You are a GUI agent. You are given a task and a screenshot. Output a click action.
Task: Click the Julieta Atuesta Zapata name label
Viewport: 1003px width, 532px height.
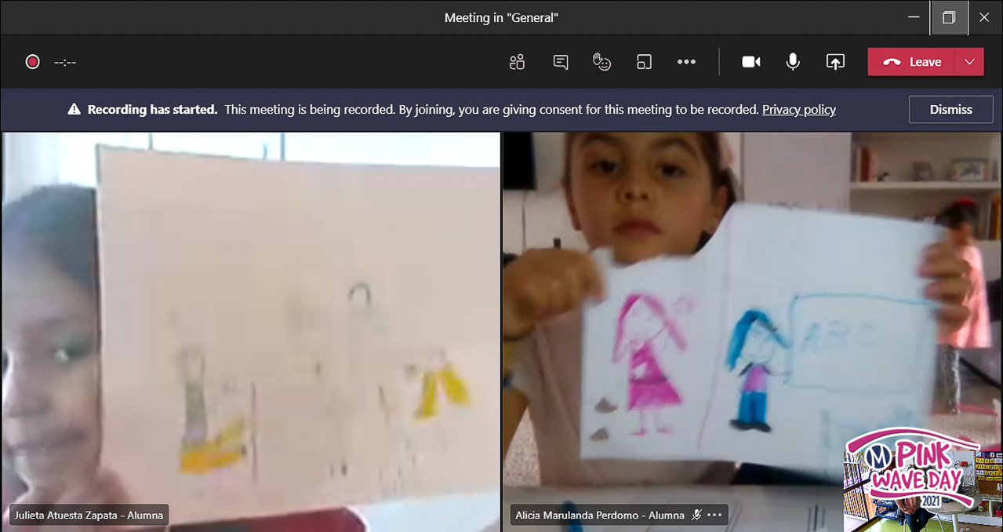89,516
